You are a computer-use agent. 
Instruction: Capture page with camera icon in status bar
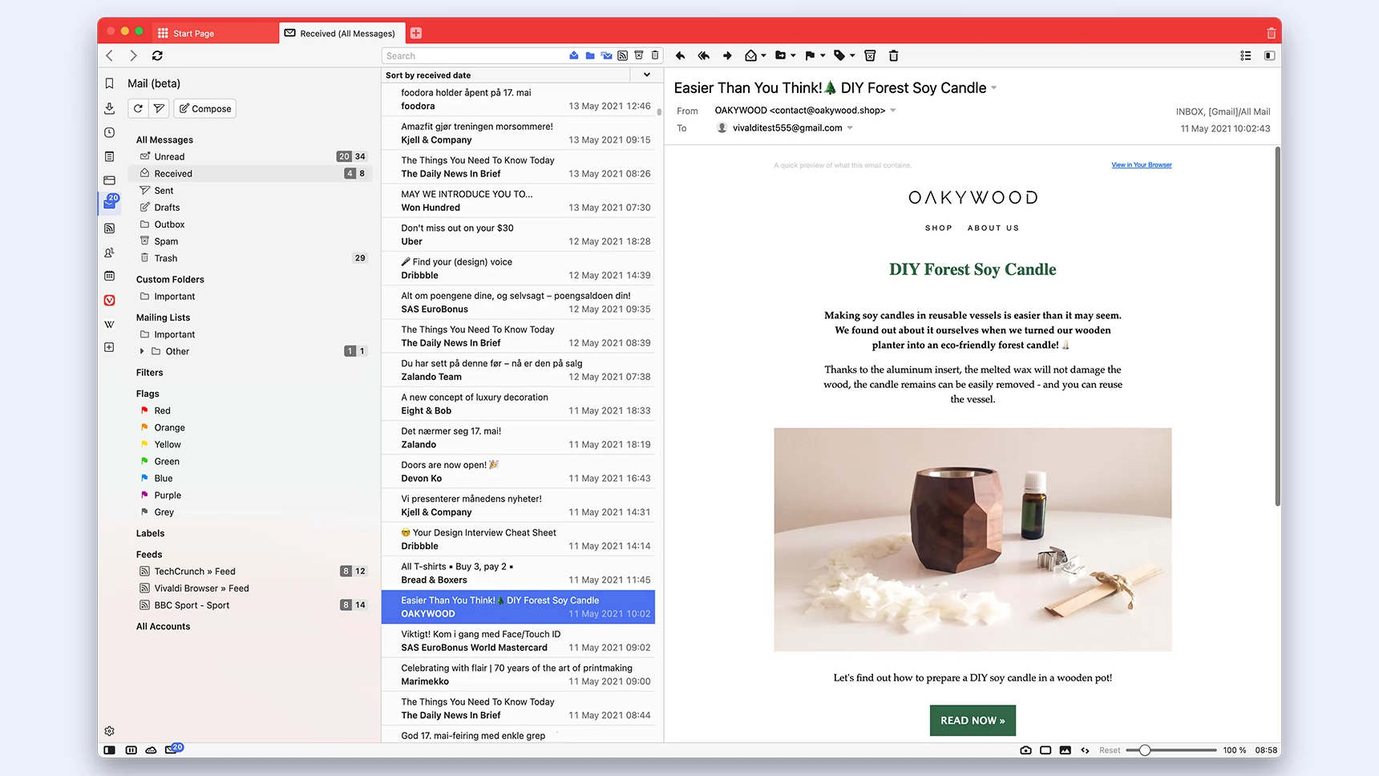coord(1025,750)
